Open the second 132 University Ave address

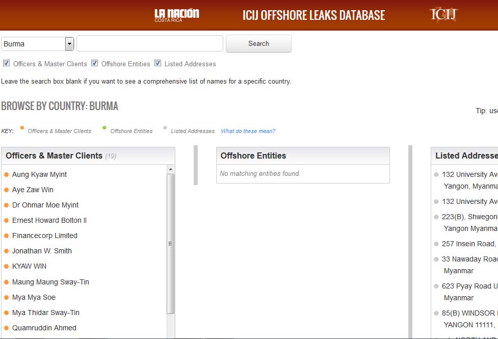(470, 201)
